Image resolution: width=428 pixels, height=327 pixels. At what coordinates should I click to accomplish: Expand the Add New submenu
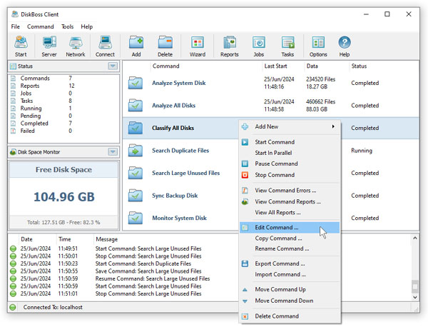(x=290, y=126)
